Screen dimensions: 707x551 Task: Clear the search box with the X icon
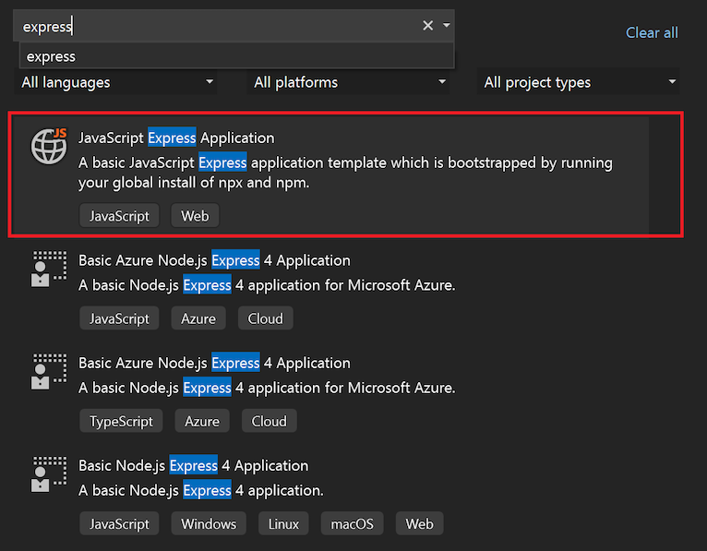pyautogui.click(x=427, y=26)
